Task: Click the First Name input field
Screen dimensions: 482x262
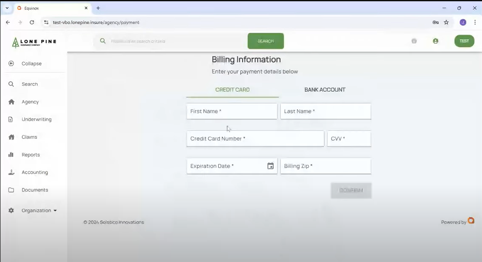Action: [232, 111]
